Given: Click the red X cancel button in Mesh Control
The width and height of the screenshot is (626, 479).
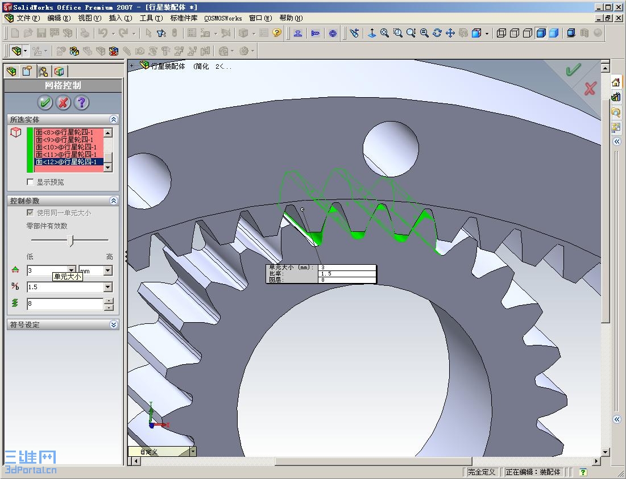Looking at the screenshot, I should point(63,102).
